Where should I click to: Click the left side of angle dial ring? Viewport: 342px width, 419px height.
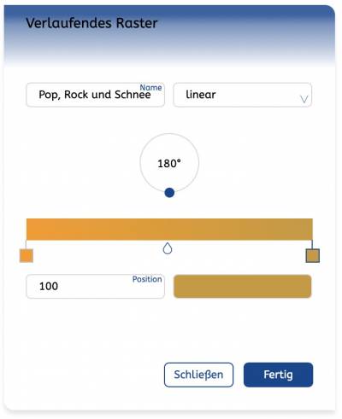click(140, 163)
